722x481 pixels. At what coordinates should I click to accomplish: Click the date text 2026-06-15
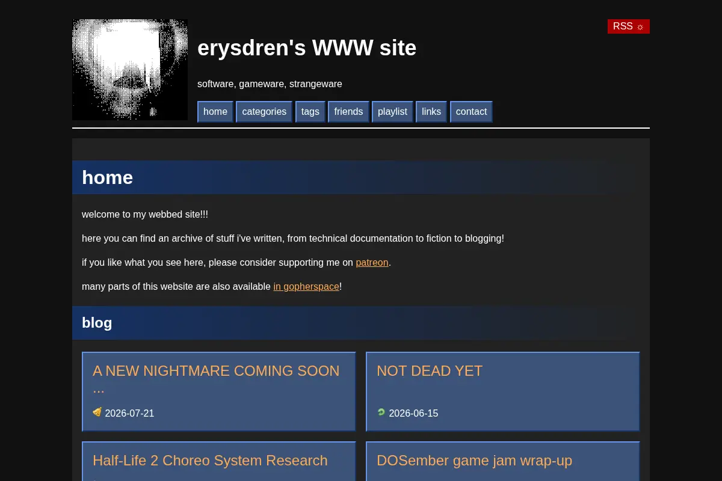(413, 414)
